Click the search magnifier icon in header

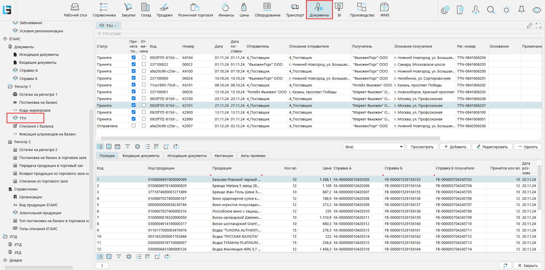coord(491,10)
